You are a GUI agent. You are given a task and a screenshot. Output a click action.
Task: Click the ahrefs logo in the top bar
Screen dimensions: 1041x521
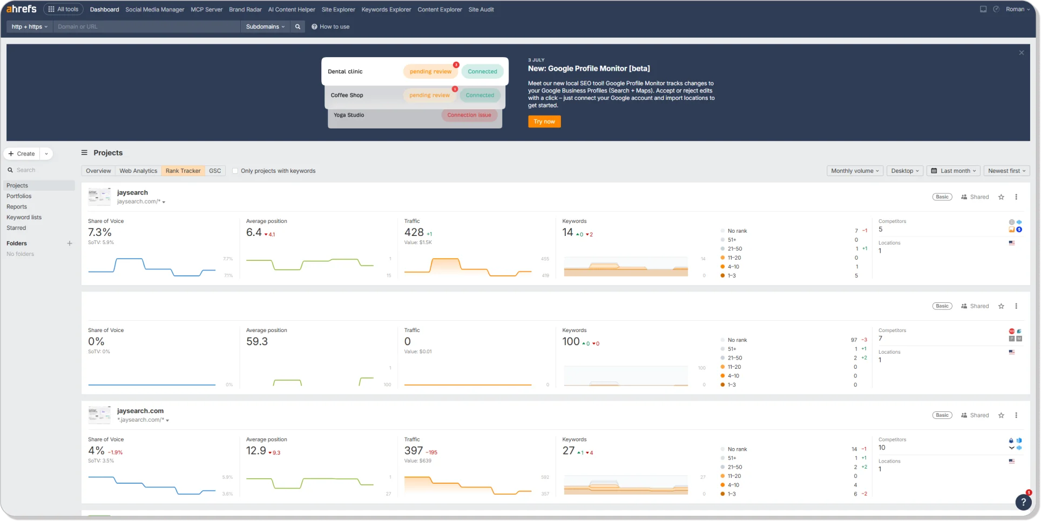click(x=22, y=9)
